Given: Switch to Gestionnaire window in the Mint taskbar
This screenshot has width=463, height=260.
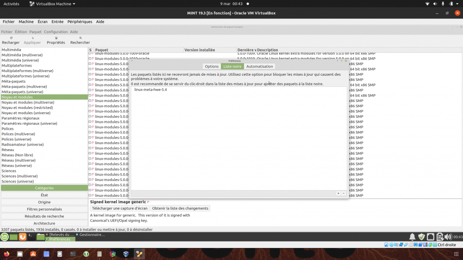Looking at the screenshot, I should [90, 235].
